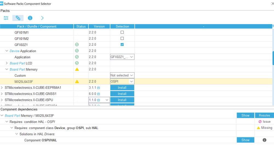Click green status icon in Application row
The width and height of the screenshot is (274, 165).
click(77, 57)
